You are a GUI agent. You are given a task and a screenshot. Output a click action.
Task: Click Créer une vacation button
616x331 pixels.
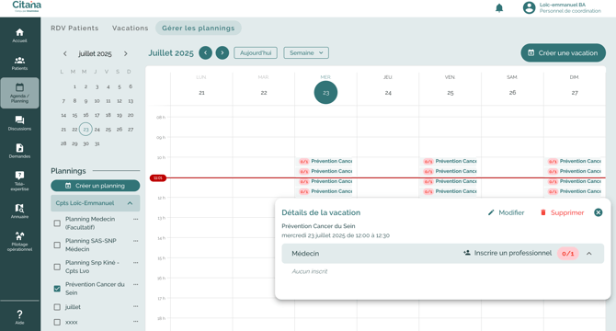[563, 52]
